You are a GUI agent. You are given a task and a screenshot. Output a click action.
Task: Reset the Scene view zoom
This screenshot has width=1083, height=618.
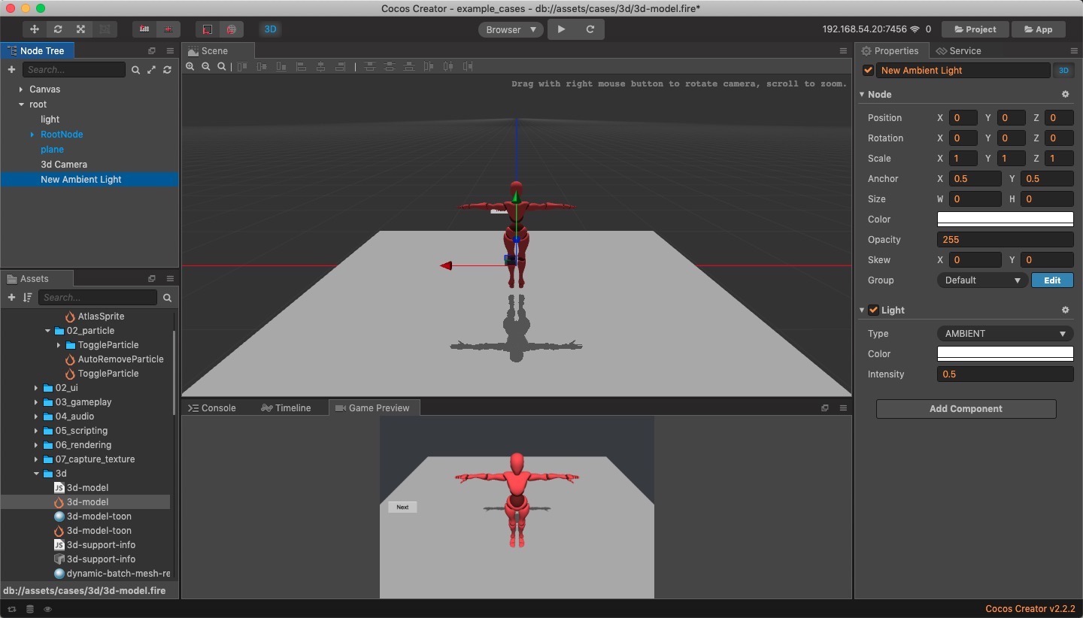coord(222,66)
